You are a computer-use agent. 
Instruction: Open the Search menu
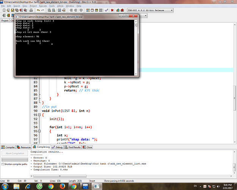[x=17, y=6]
